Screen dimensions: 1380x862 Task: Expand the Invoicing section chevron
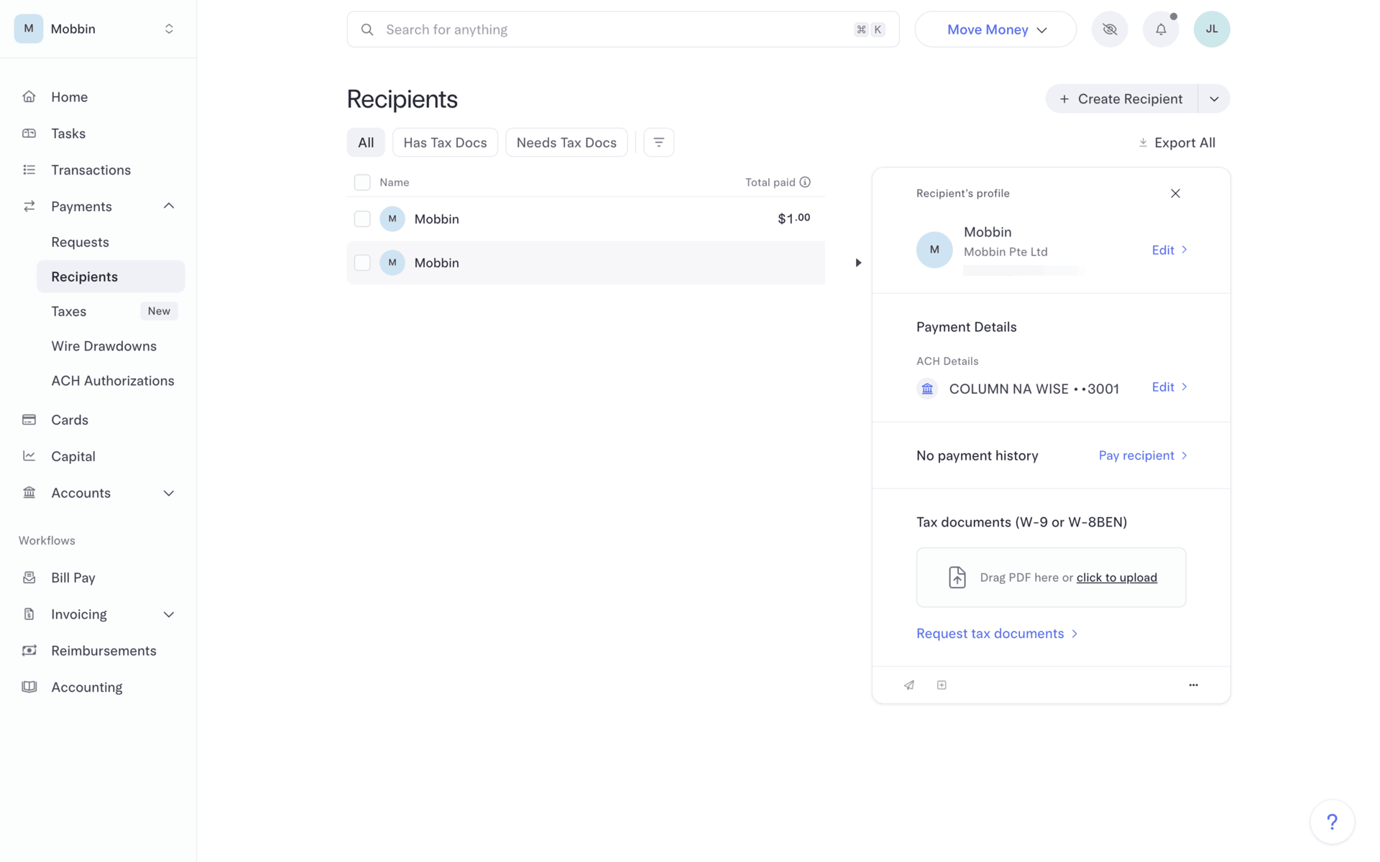point(169,615)
